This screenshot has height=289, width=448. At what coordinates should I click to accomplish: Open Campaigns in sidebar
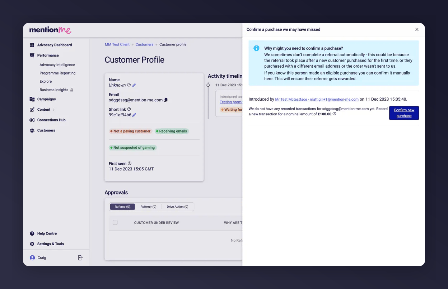click(47, 99)
